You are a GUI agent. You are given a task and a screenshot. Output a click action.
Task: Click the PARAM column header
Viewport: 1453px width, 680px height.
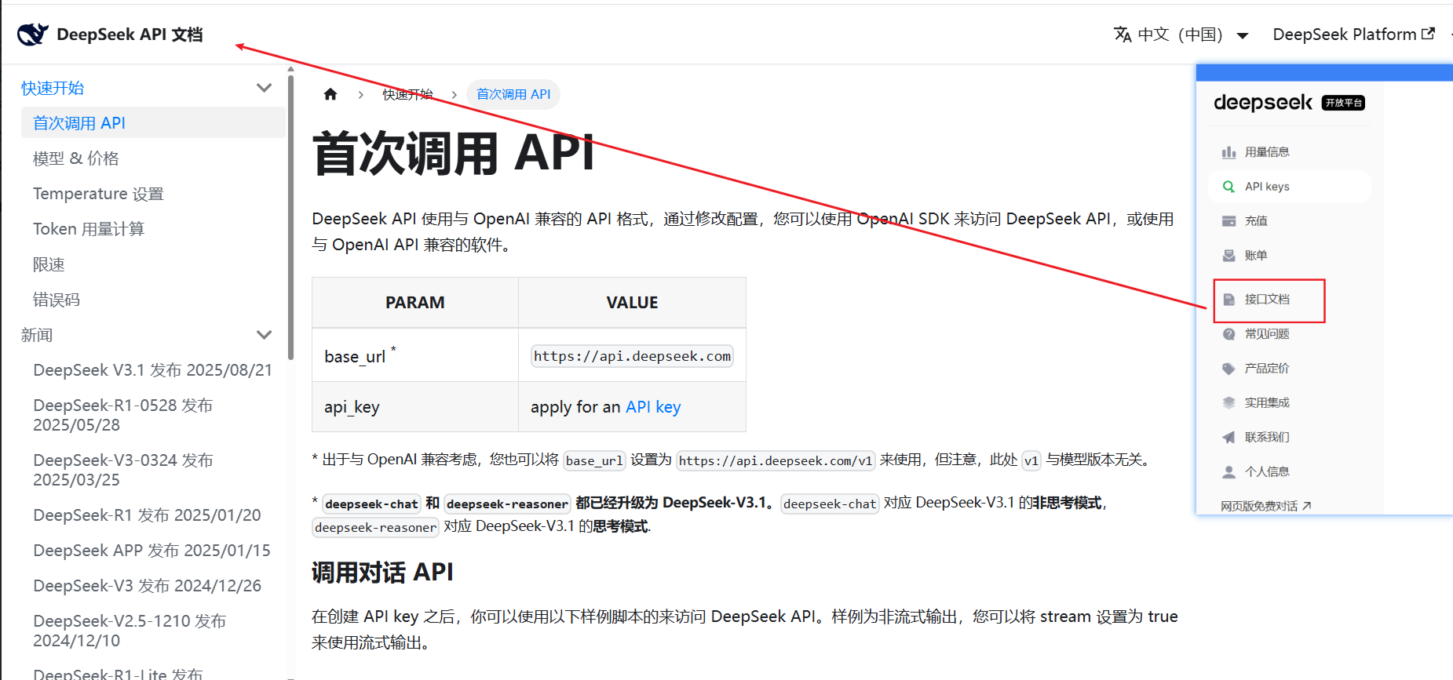coord(415,303)
